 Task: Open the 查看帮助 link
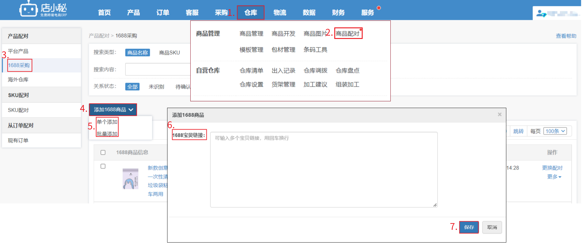coord(566,36)
